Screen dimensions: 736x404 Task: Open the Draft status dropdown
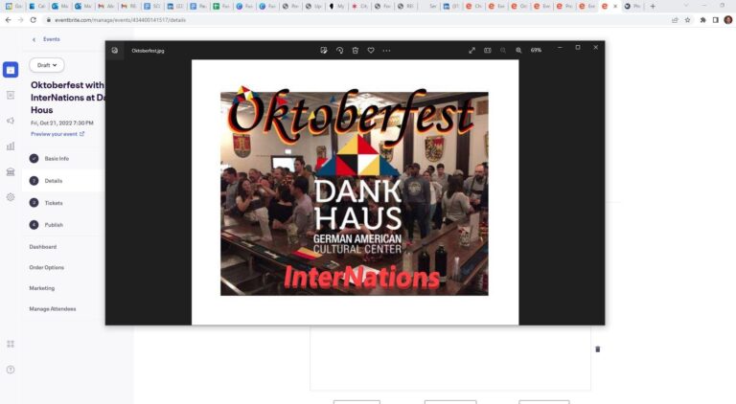pyautogui.click(x=47, y=65)
